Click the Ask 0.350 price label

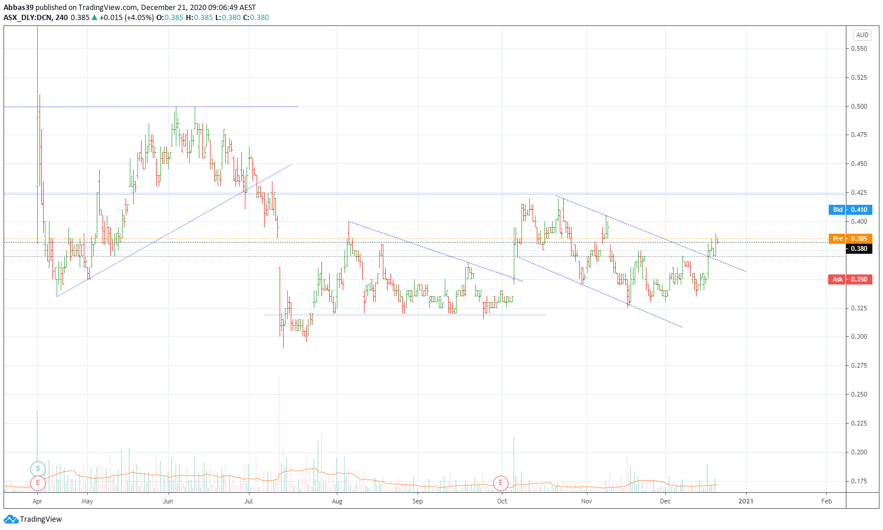click(850, 279)
